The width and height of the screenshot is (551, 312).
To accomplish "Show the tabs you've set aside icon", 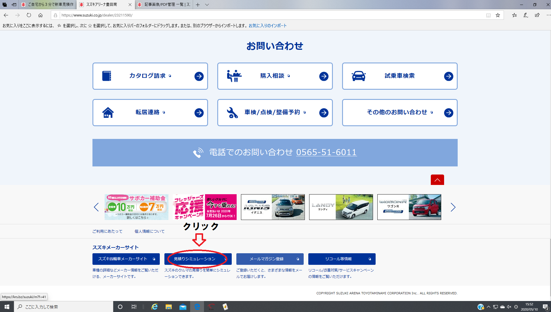I will tap(5, 5).
